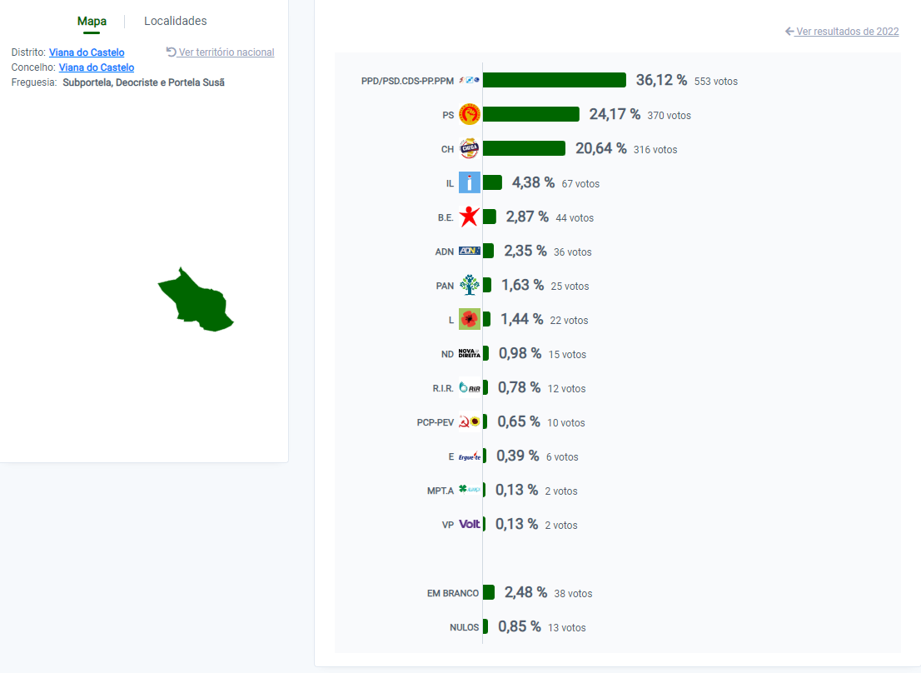Click the PPD/PSD.CDS-PP.PPM coalition logo

point(470,80)
